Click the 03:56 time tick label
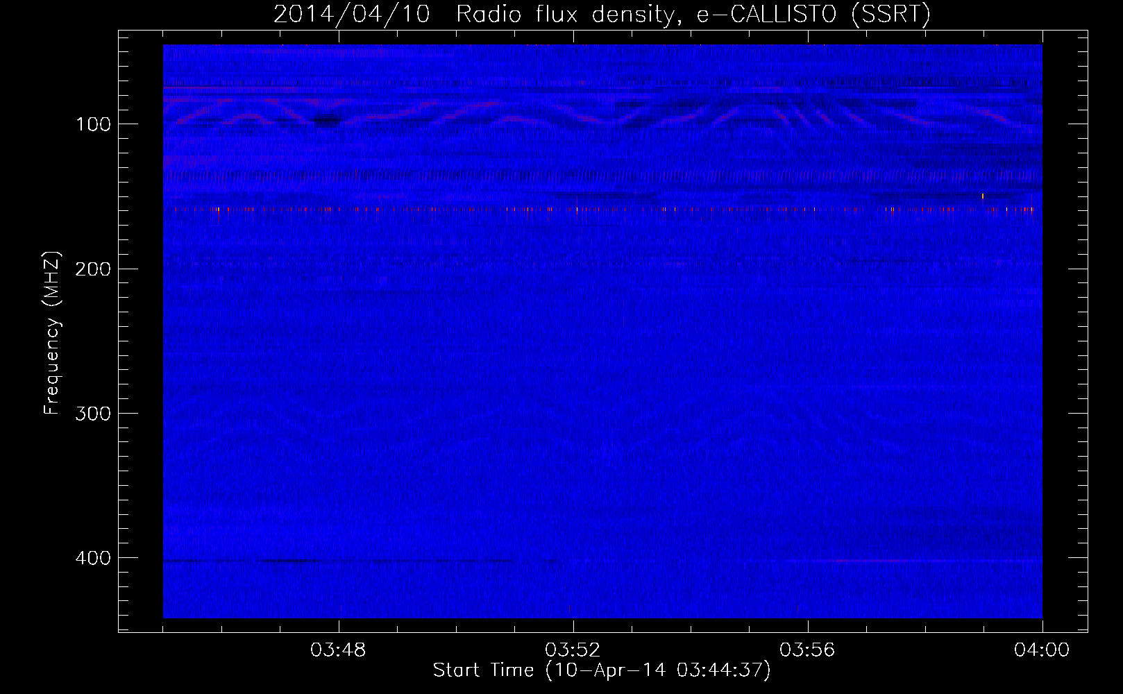 [x=807, y=650]
